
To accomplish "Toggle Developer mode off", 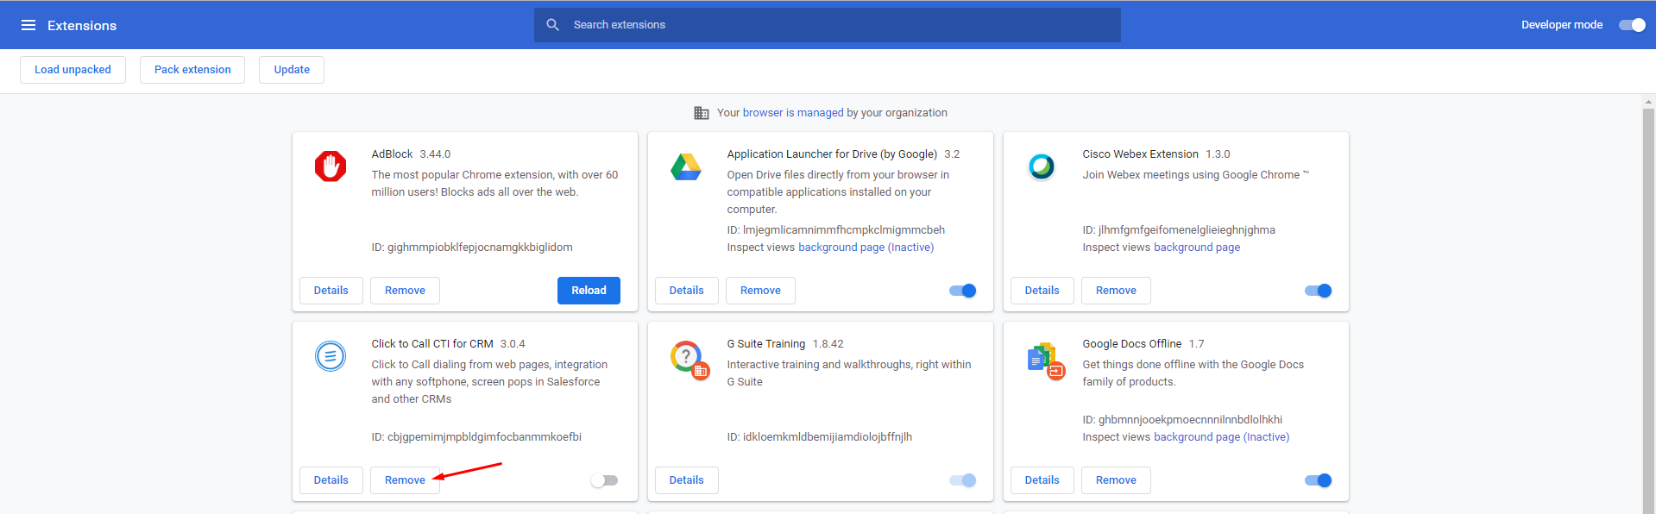I will coord(1632,25).
